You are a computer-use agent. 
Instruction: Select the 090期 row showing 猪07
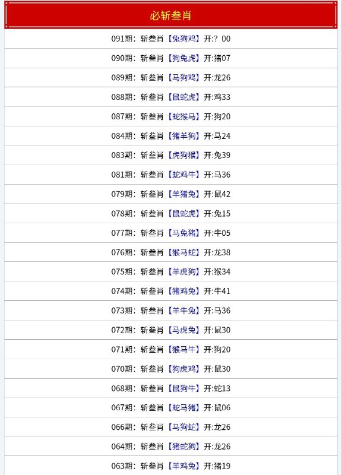click(171, 58)
